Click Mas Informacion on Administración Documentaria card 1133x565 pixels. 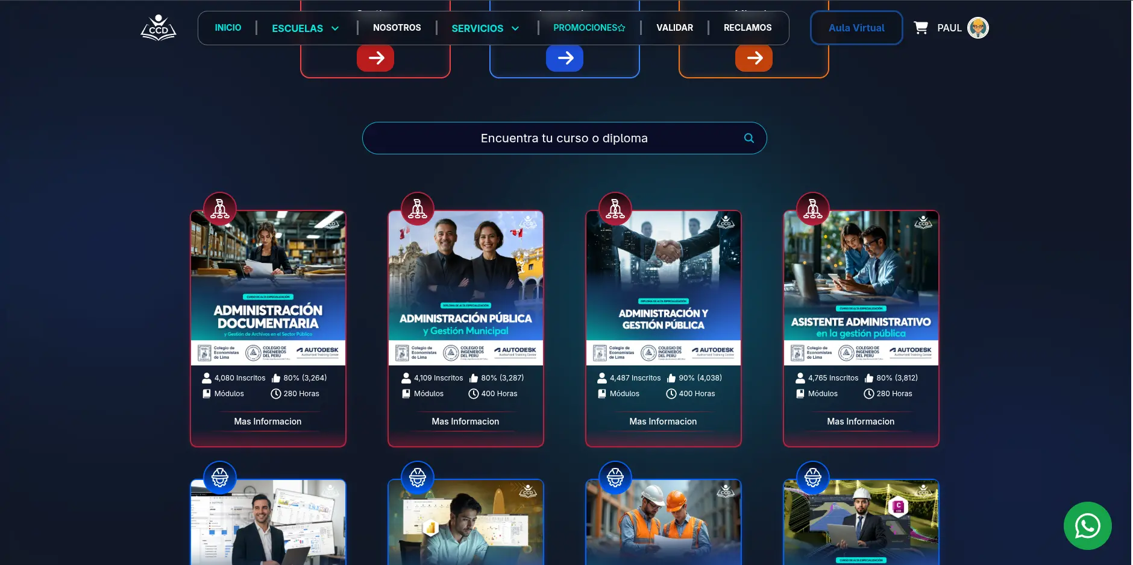(268, 421)
